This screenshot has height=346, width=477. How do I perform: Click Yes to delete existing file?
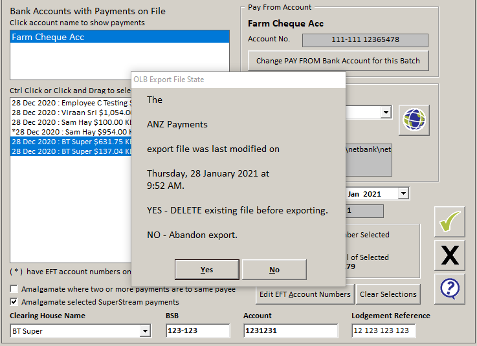[x=207, y=270]
